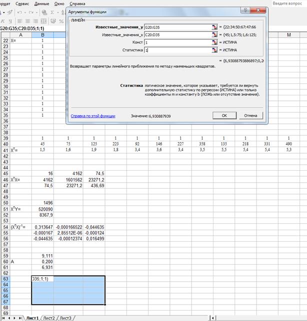The height and width of the screenshot is (321, 307).
Task: Click the Известные_значения_y input field
Action: click(178, 27)
